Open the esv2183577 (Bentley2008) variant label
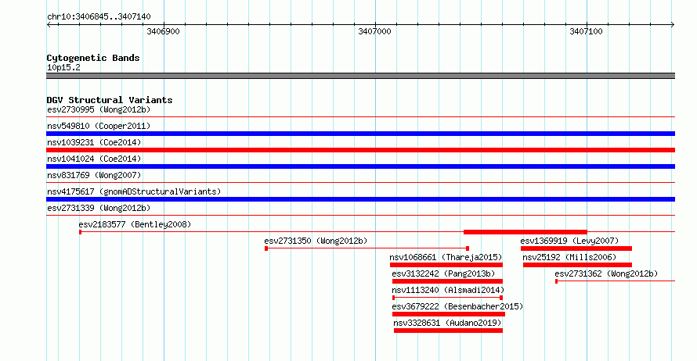This screenshot has height=361, width=697. [x=135, y=224]
